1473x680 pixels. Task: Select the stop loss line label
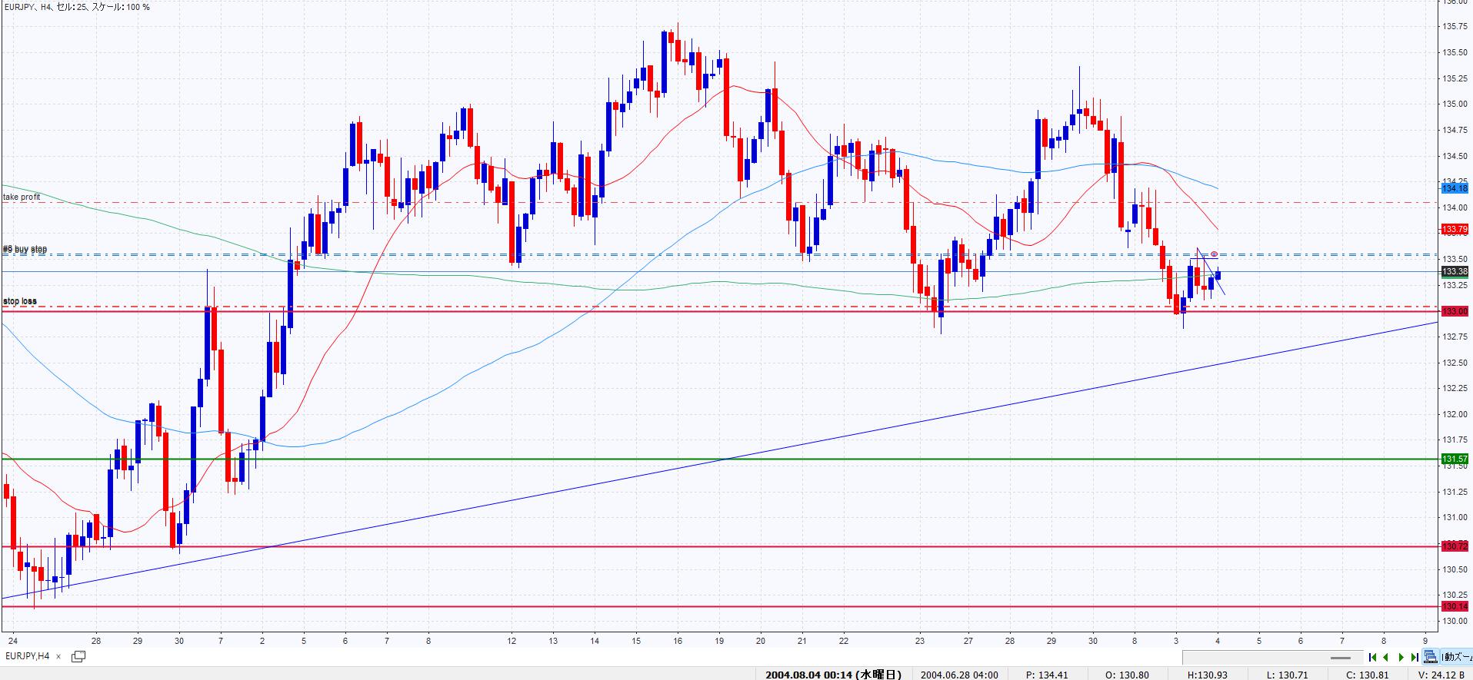pos(20,301)
